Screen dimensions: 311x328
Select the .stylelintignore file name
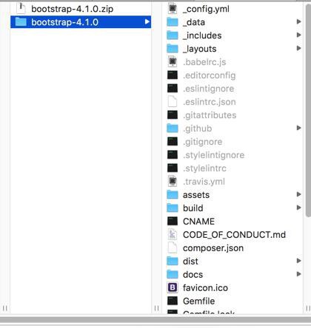(x=214, y=155)
